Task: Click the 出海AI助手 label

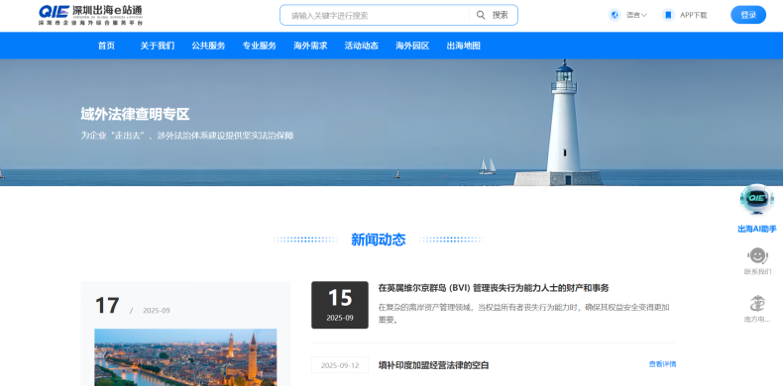Action: pyautogui.click(x=757, y=229)
